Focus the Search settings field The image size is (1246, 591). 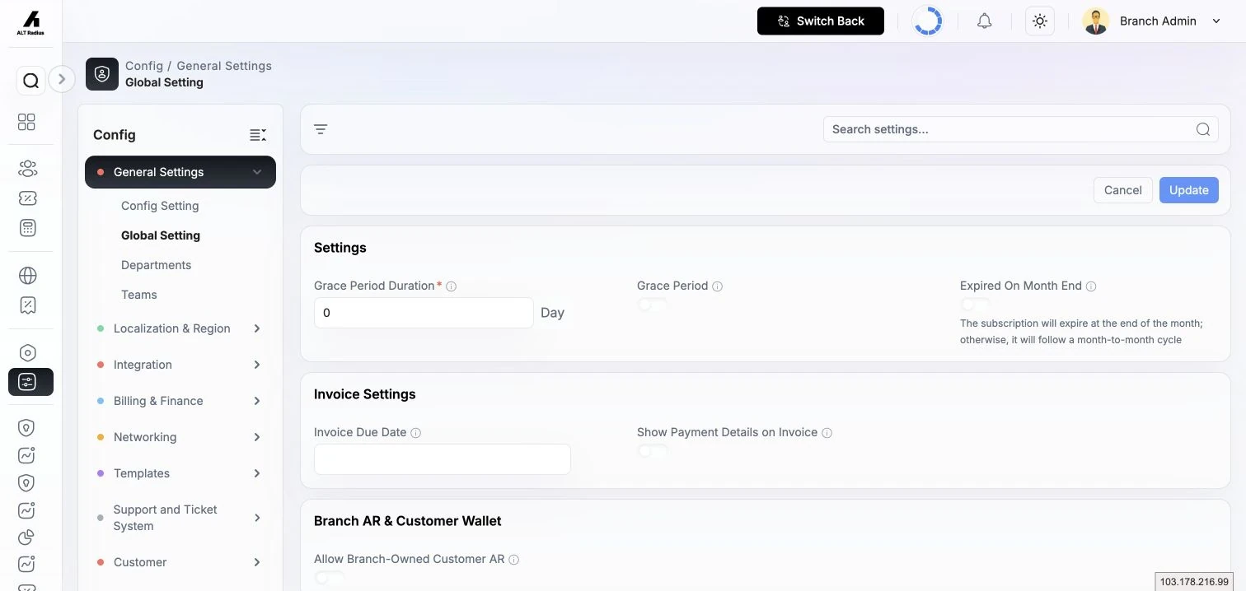[1021, 129]
